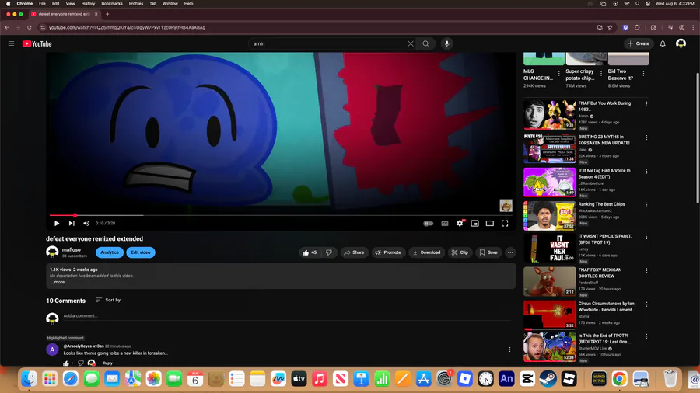
Task: Open Steam from the dock
Action: click(x=548, y=379)
